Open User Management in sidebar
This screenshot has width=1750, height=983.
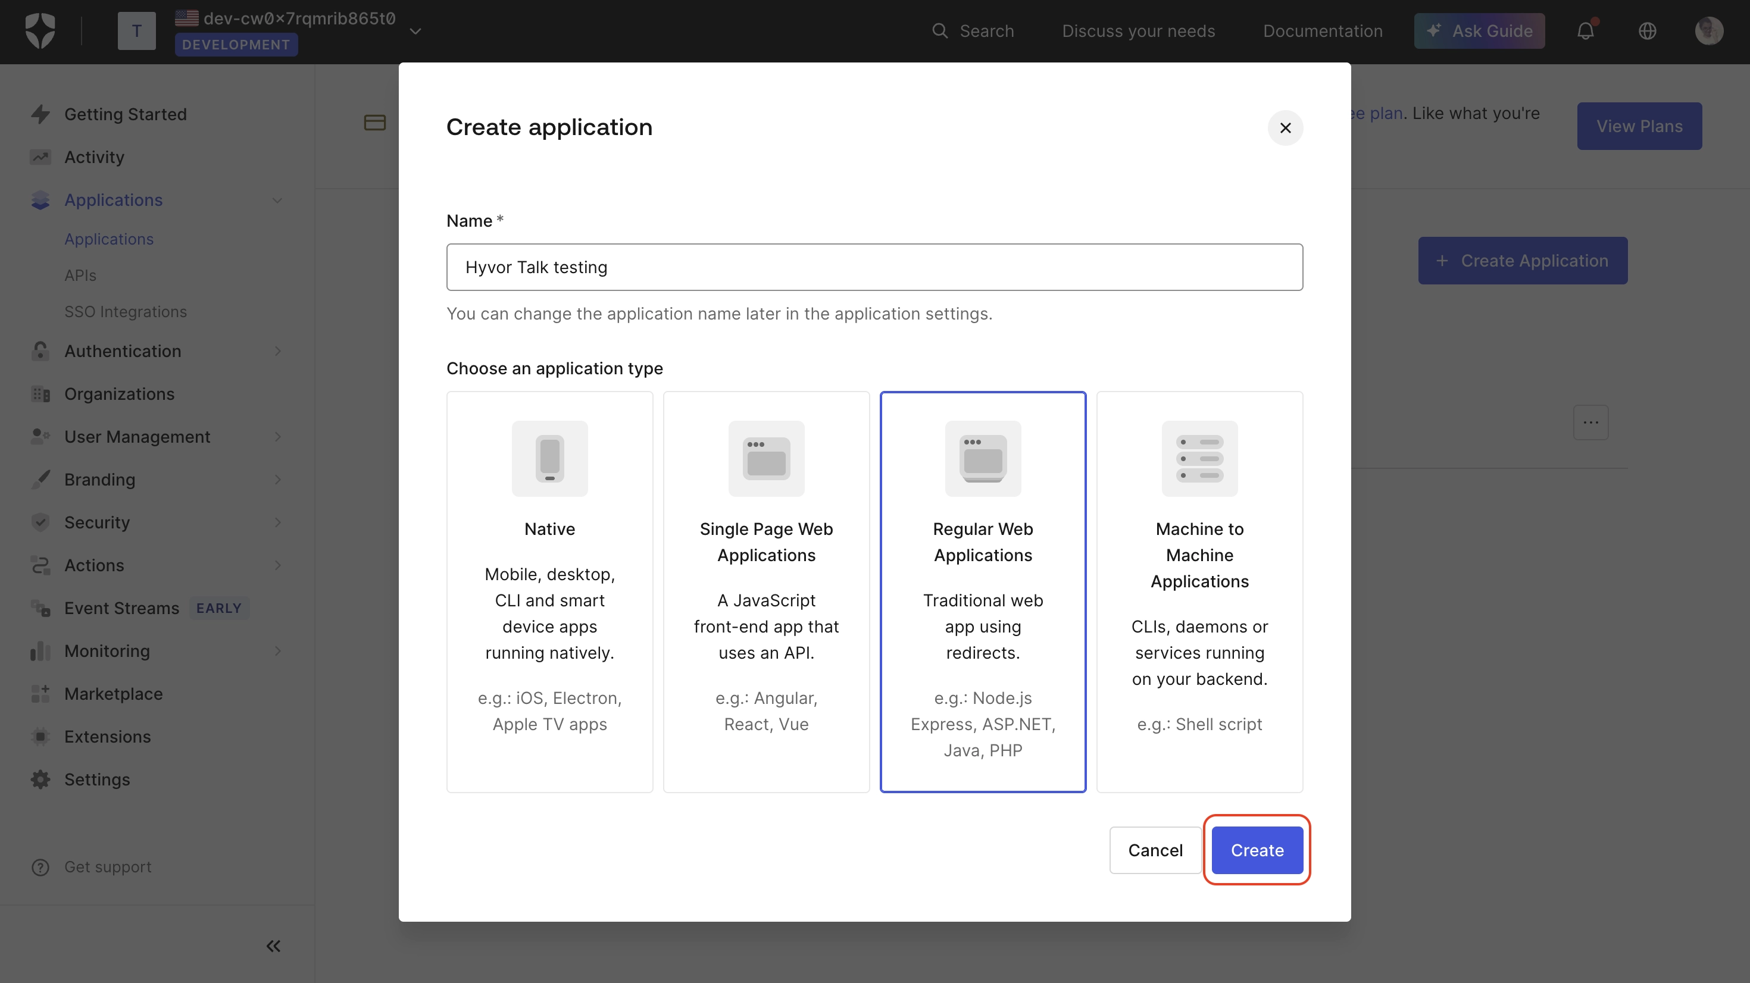137,437
